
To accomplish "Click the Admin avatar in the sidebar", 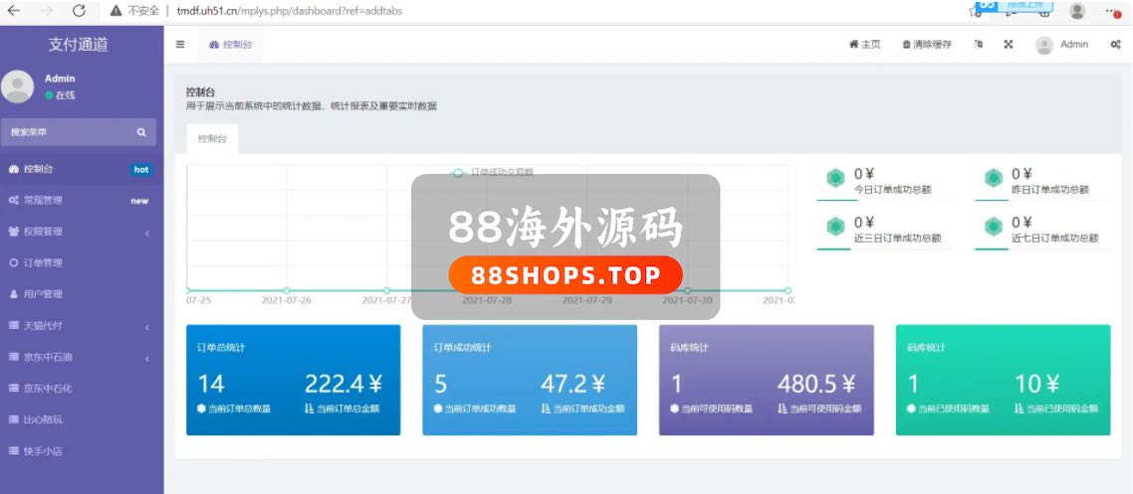I will coord(18,86).
